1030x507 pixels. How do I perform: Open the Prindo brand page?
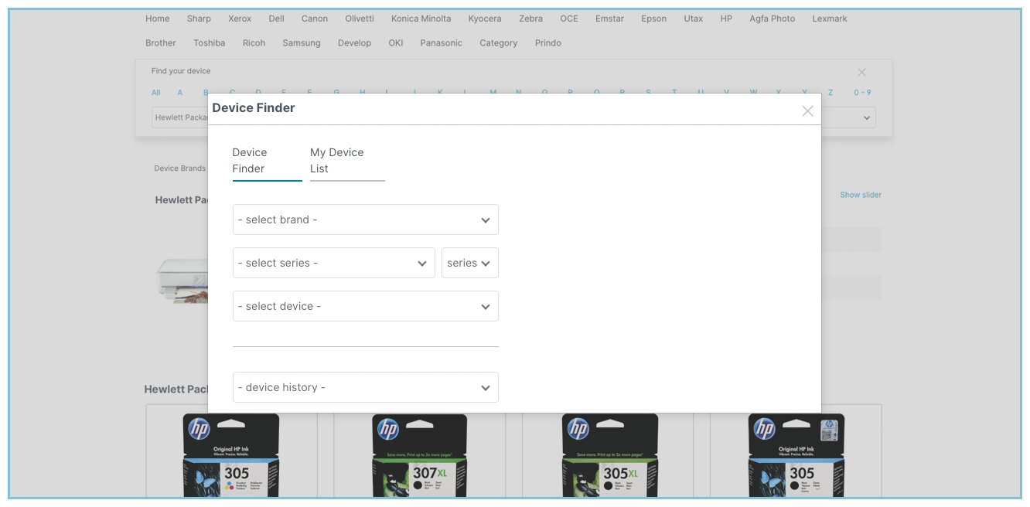pos(548,43)
